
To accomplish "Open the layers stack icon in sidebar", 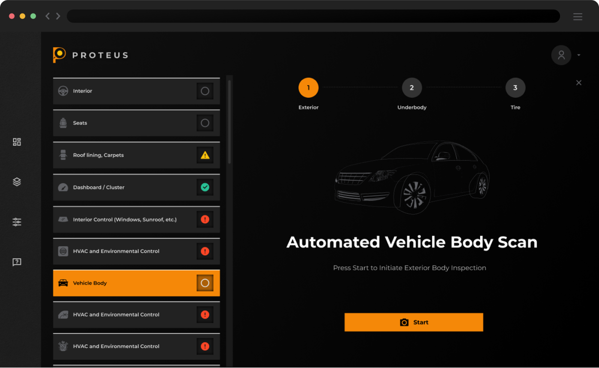I will [17, 182].
